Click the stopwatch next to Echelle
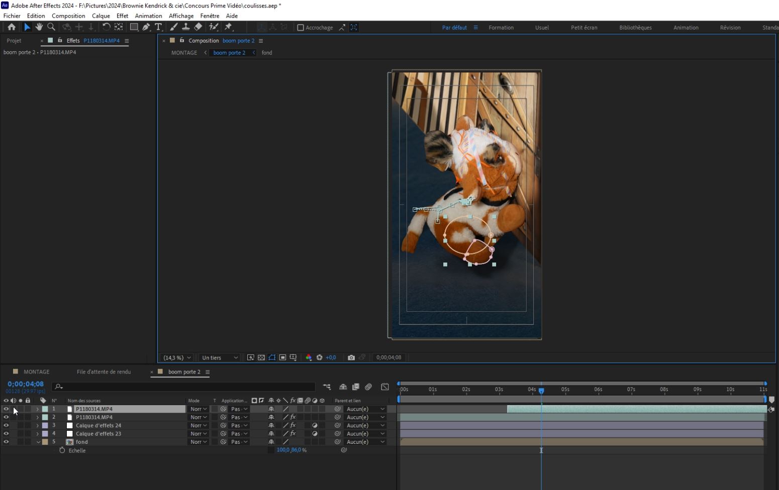The width and height of the screenshot is (779, 490). (x=62, y=450)
